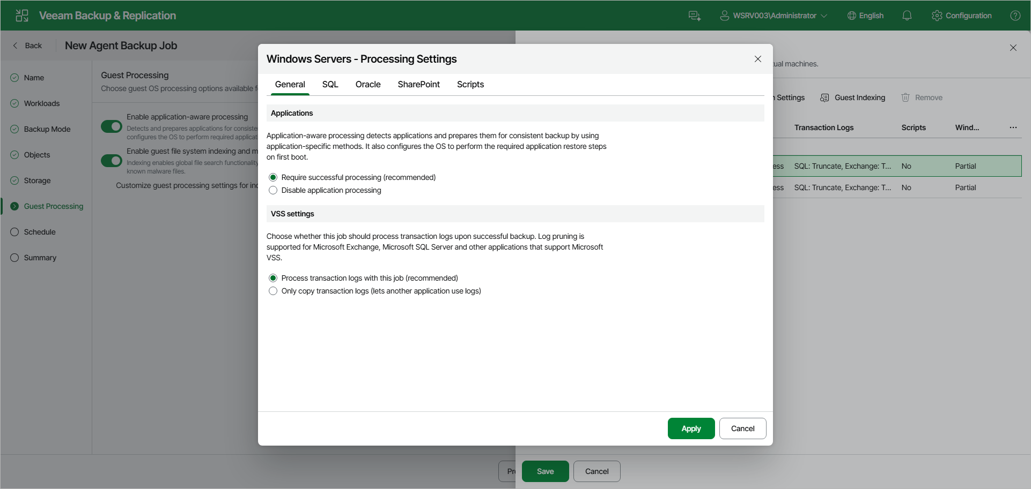Click the Apply button
This screenshot has height=489, width=1031.
[x=691, y=428]
